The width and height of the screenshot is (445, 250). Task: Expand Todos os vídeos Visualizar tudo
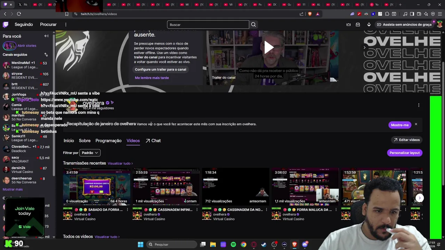[x=107, y=237]
